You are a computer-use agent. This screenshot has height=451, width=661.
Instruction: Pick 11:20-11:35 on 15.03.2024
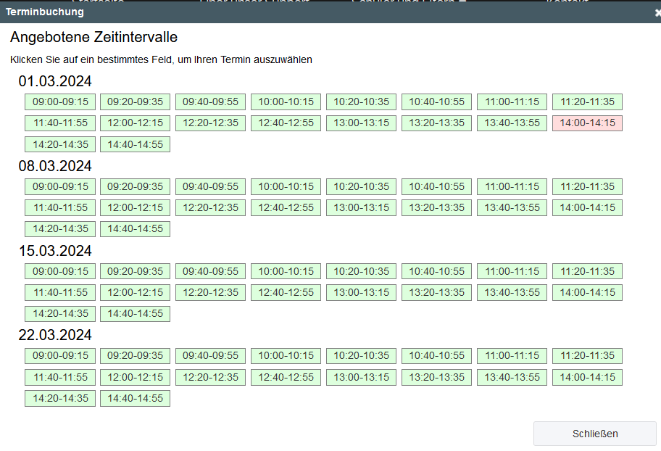click(x=588, y=271)
